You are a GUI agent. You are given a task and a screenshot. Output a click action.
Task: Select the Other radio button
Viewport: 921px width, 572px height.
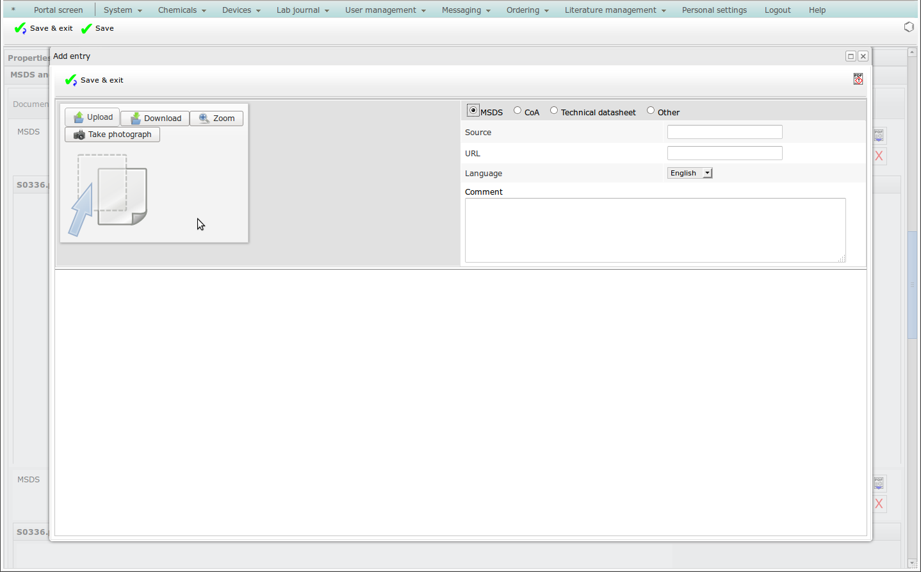[x=651, y=110]
